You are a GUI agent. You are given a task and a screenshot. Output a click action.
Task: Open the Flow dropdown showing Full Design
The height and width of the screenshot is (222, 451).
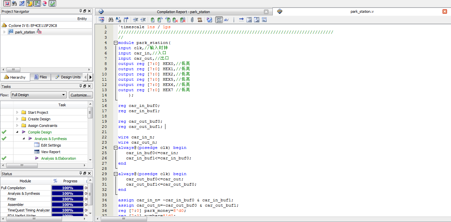pyautogui.click(x=38, y=95)
